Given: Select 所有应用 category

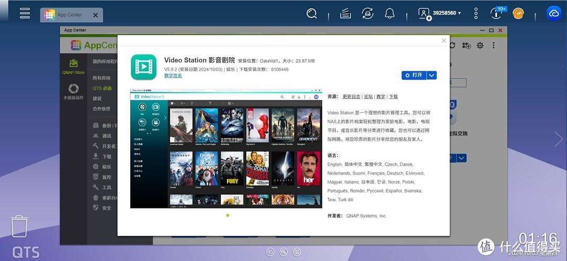Looking at the screenshot, I should (x=102, y=78).
